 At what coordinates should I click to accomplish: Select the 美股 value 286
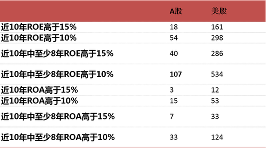pyautogui.click(x=217, y=54)
